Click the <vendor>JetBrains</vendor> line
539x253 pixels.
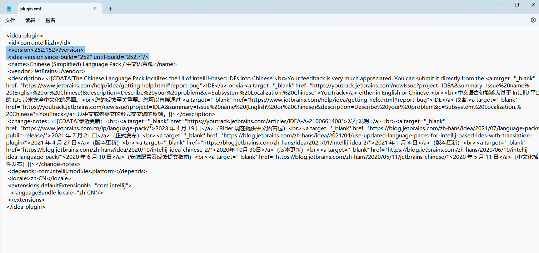point(46,71)
